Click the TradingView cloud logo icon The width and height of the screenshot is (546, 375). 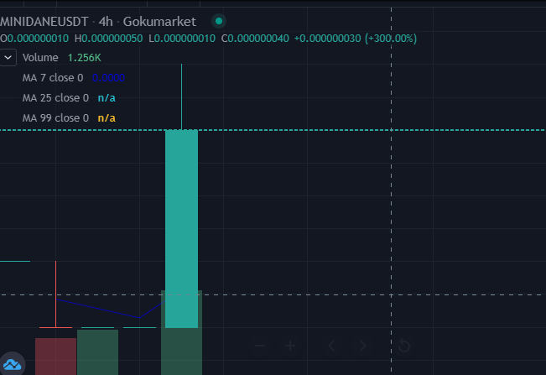pos(13,364)
